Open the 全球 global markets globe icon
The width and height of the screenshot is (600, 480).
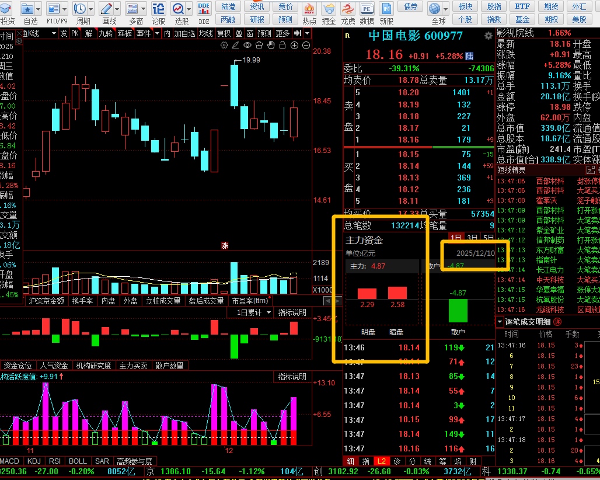[x=435, y=8]
